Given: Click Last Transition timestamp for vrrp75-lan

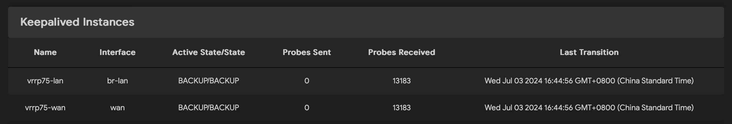Looking at the screenshot, I should (589, 81).
